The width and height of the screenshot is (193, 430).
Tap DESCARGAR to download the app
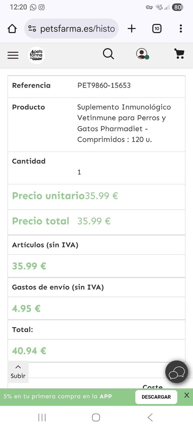point(156,397)
